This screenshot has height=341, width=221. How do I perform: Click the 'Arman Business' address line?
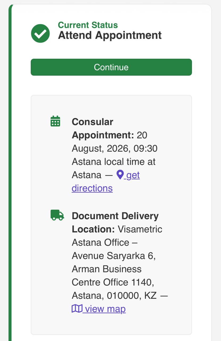[107, 269]
